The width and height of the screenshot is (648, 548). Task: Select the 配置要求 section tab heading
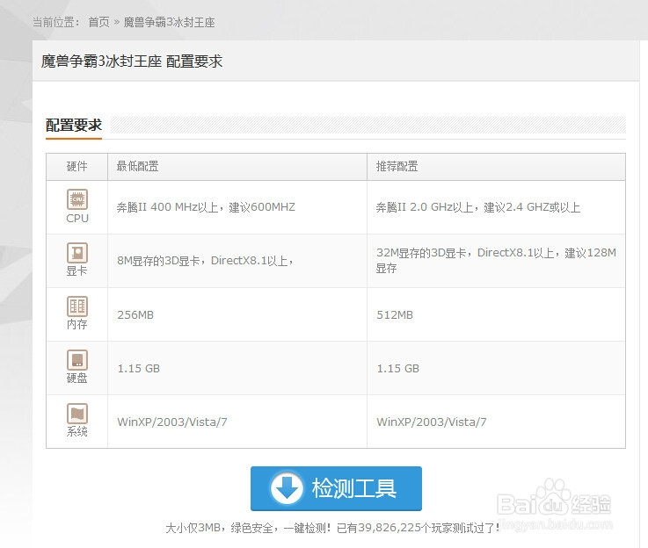pos(74,125)
